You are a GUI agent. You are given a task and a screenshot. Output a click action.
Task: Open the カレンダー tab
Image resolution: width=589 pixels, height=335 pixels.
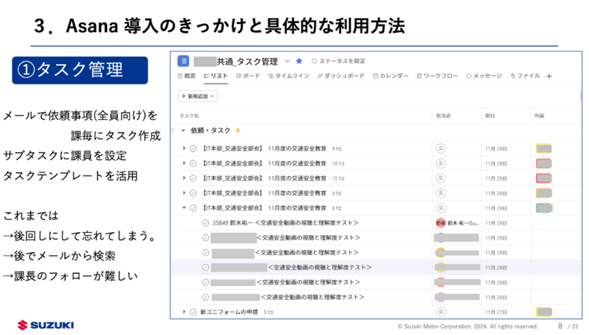(390, 76)
